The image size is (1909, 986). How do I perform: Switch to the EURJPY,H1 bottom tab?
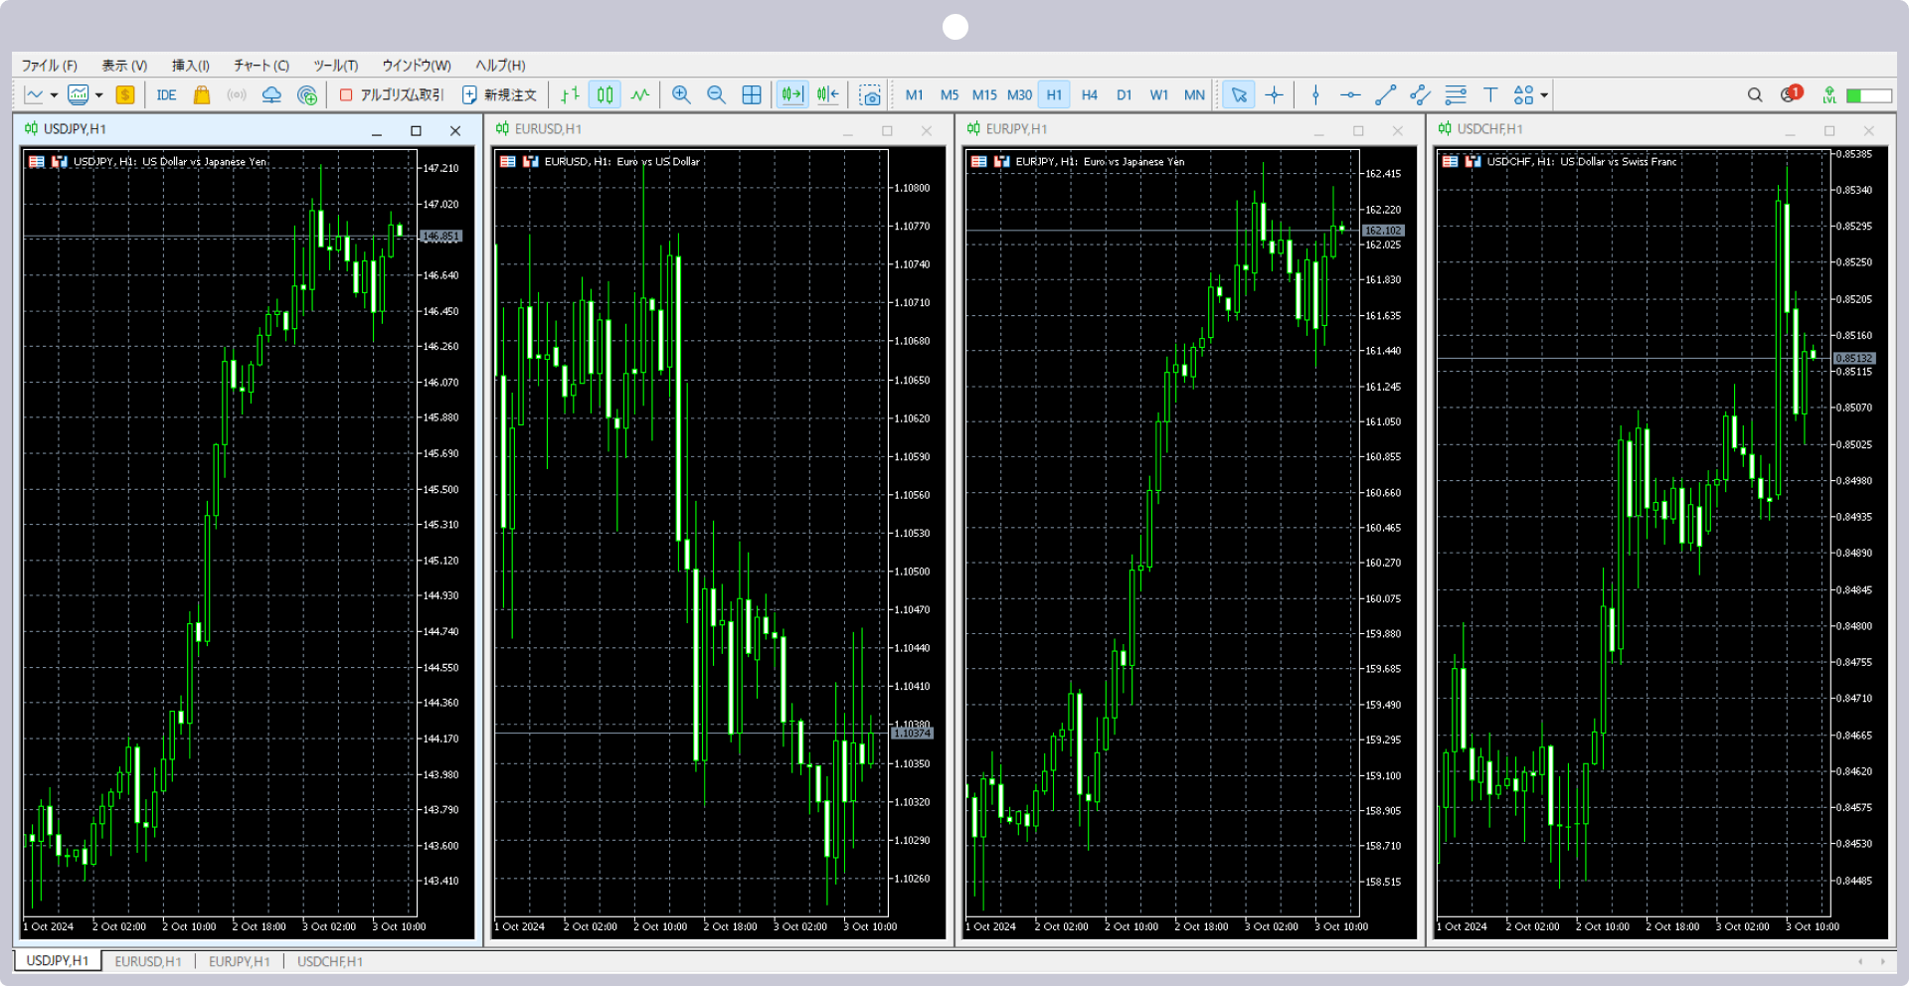point(239,961)
